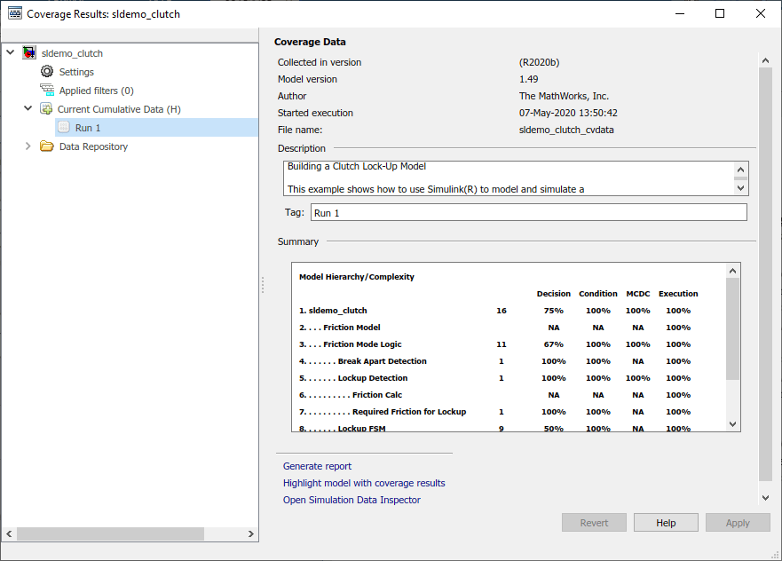782x561 pixels.
Task: Open Applied filters (0) item
Action: pos(96,91)
